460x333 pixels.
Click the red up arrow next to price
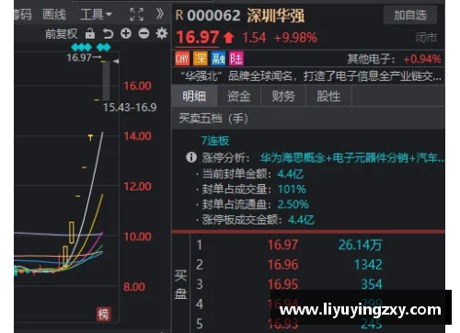pyautogui.click(x=228, y=38)
